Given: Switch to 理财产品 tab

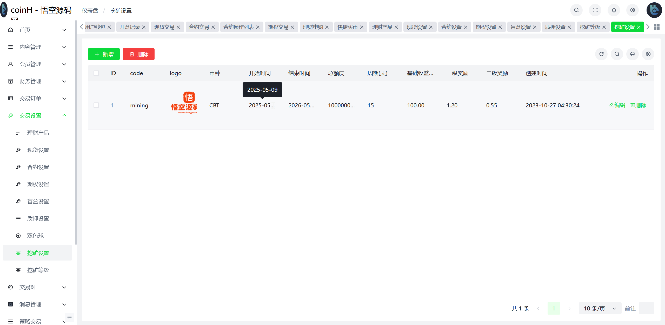Looking at the screenshot, I should coord(382,27).
